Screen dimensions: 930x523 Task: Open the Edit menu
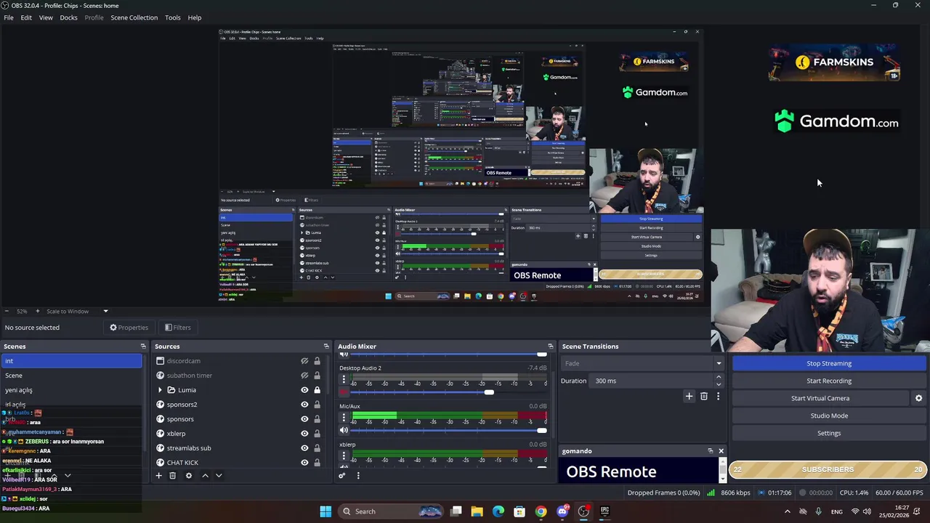point(26,17)
